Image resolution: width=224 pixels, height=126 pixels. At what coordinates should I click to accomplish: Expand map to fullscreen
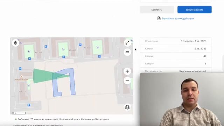pyautogui.click(x=127, y=43)
